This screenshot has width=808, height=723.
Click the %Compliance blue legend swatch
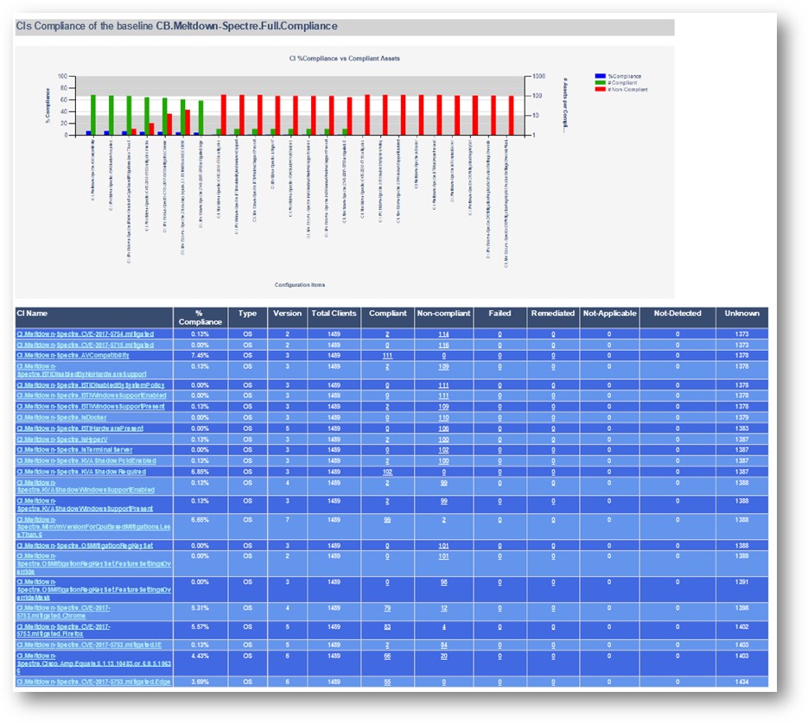coord(601,76)
